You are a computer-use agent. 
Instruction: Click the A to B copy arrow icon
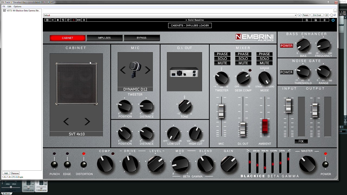pyautogui.click(x=79, y=20)
